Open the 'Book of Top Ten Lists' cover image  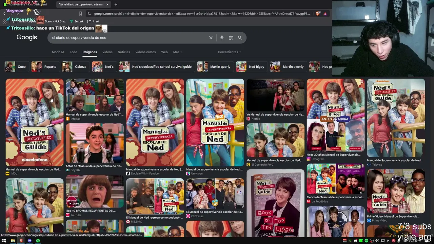(x=275, y=203)
